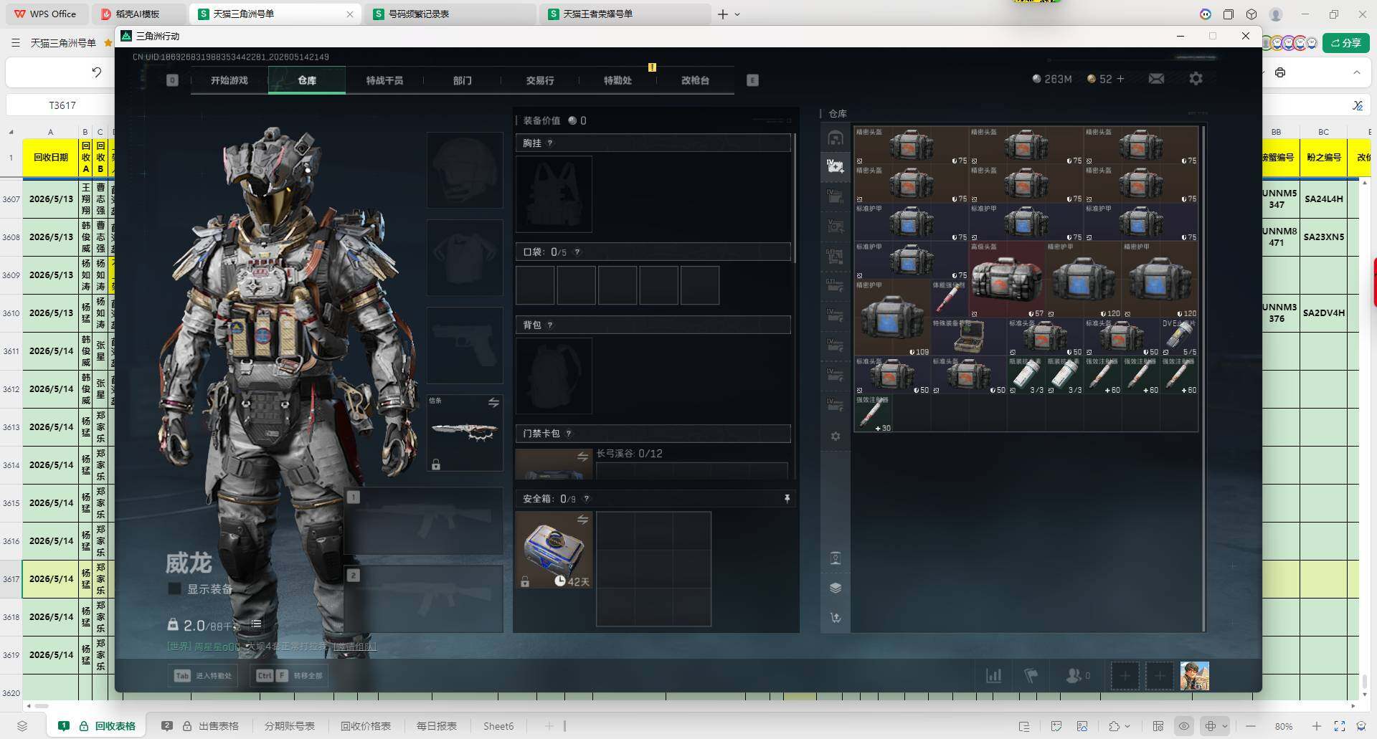Select the active level IV medical warehouse tab icon
The height and width of the screenshot is (739, 1377).
(x=836, y=166)
